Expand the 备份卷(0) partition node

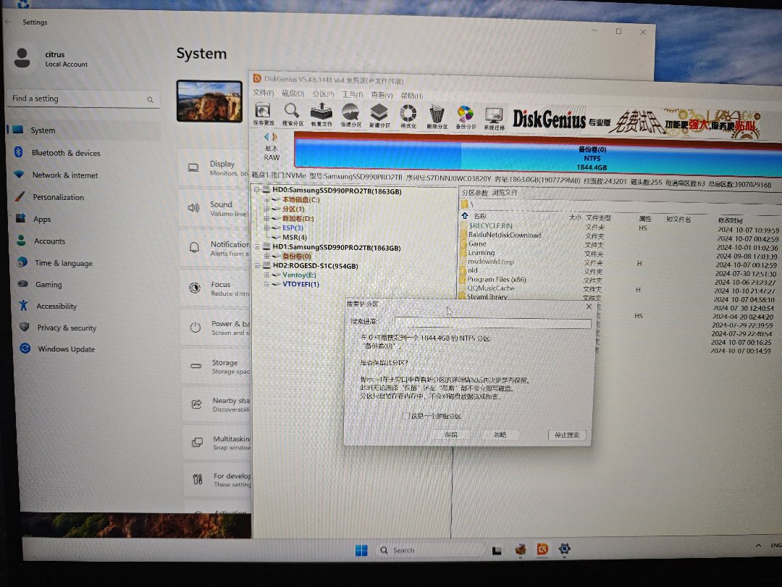tap(266, 256)
